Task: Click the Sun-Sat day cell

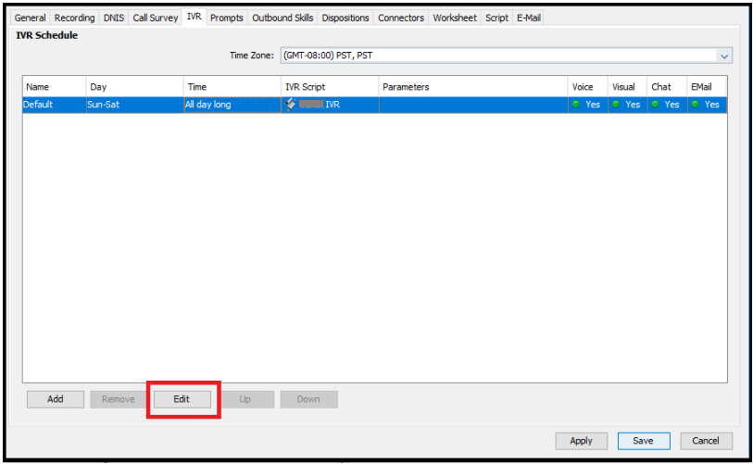Action: point(134,105)
